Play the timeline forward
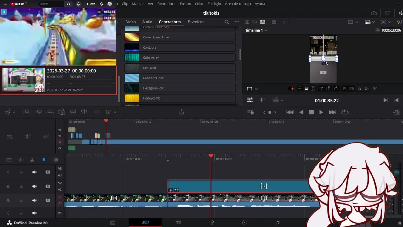The image size is (403, 227). pyautogui.click(x=321, y=112)
